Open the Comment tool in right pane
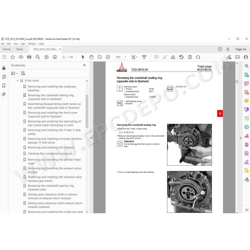250x250 pixels. 246,101
